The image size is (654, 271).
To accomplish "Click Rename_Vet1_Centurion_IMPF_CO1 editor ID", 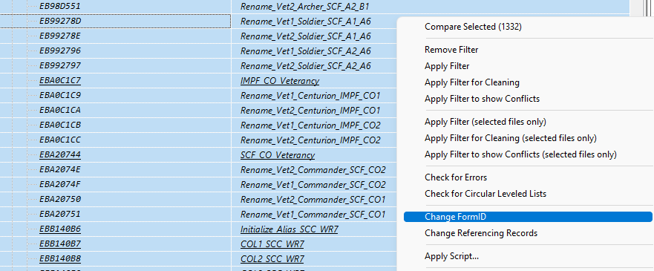I will 310,96.
